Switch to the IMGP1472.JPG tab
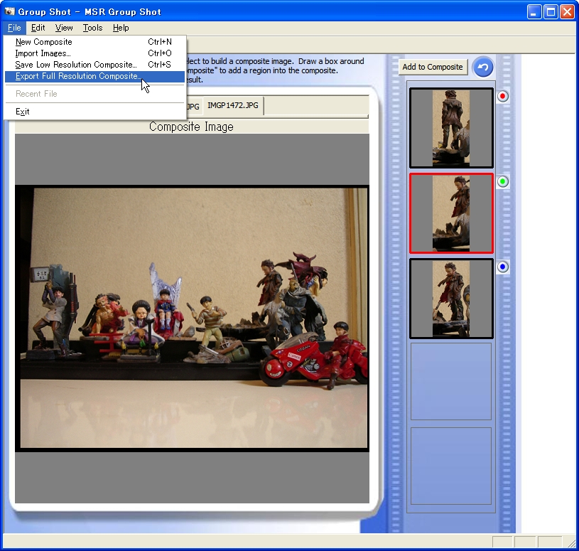 tap(232, 106)
